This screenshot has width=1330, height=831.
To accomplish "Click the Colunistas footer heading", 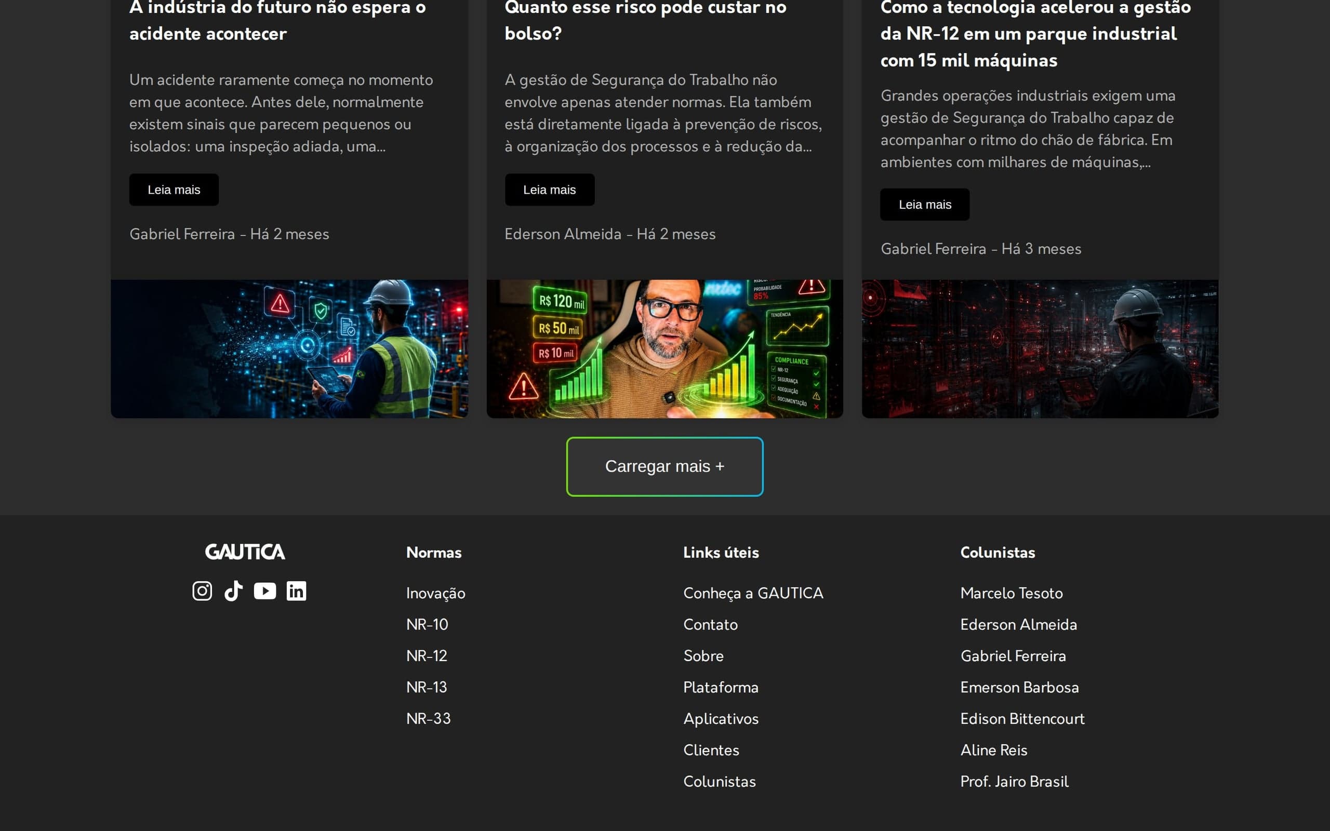I will (x=997, y=552).
